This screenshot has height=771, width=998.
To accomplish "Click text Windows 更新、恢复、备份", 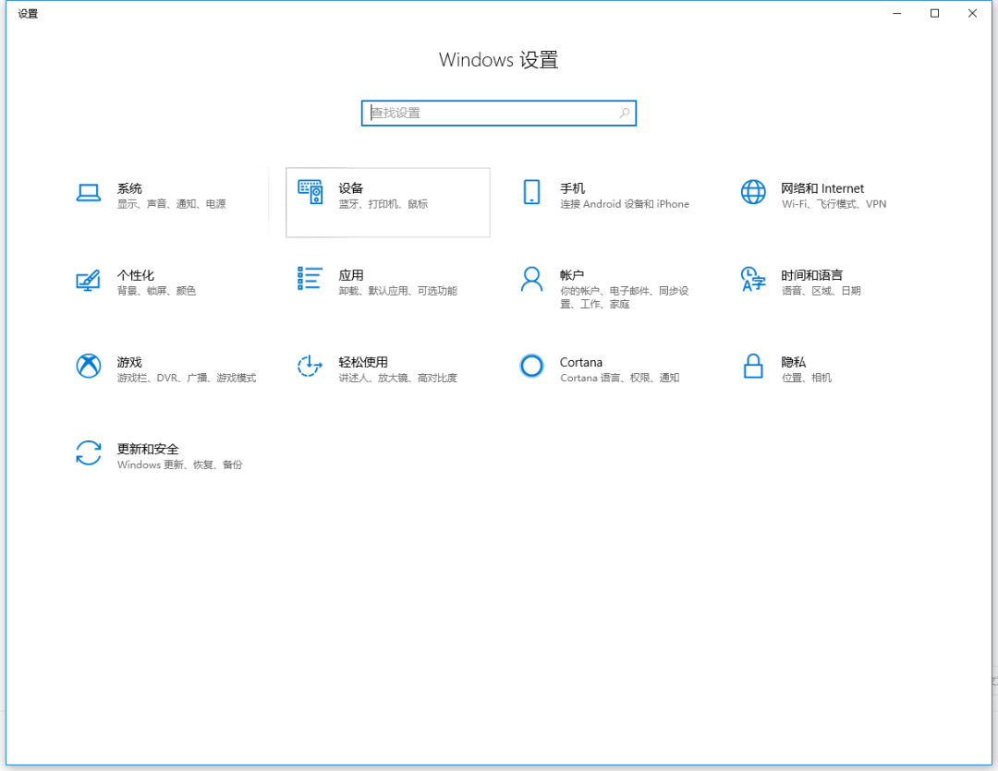I will 179,465.
